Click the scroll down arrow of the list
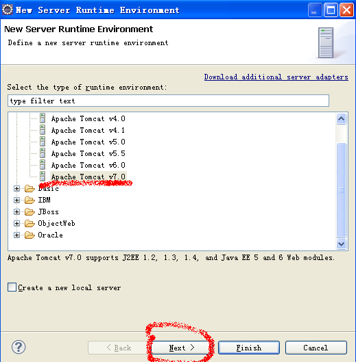 point(341,244)
